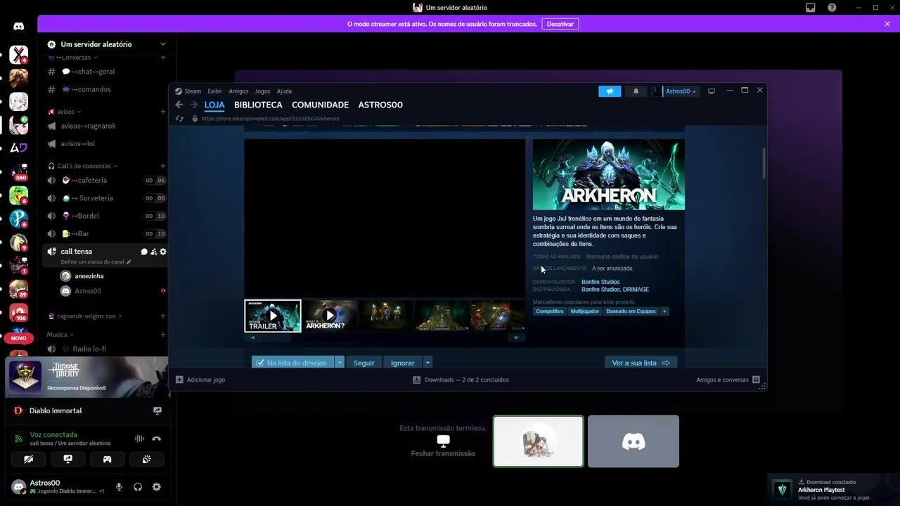Image resolution: width=900 pixels, height=506 pixels.
Task: Toggle camera in the voice panel
Action: coord(29,459)
